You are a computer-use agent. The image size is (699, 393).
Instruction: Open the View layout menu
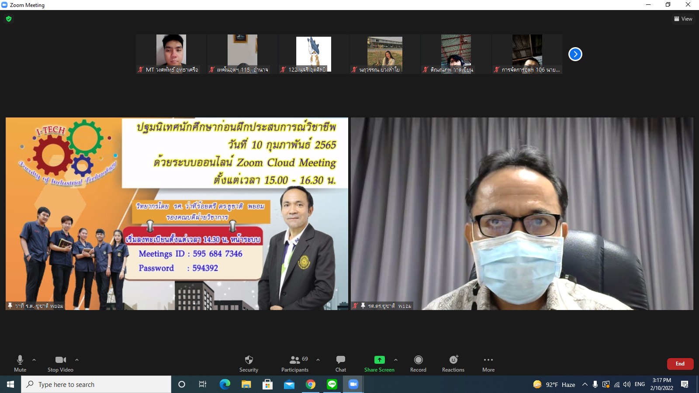tap(683, 19)
